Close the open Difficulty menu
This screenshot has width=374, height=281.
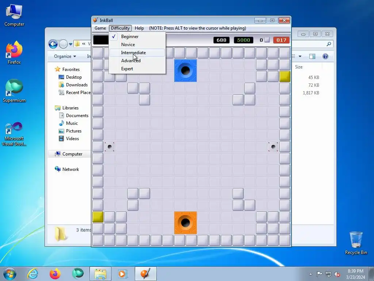[x=120, y=28]
